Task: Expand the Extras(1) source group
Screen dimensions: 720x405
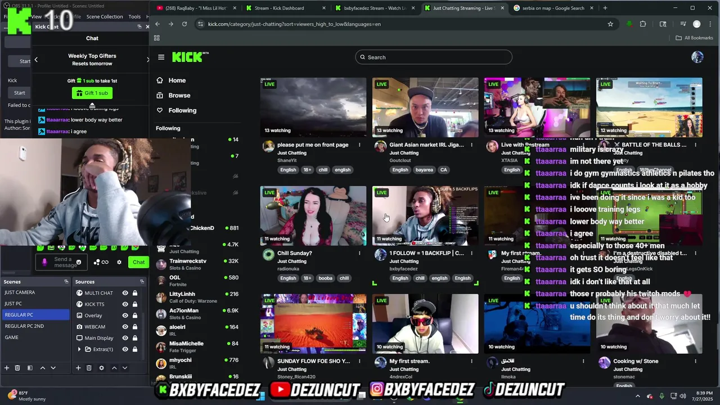Action: tap(79, 349)
